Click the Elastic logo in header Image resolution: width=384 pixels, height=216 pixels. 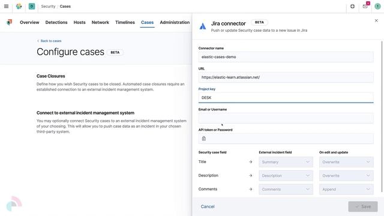(19, 7)
